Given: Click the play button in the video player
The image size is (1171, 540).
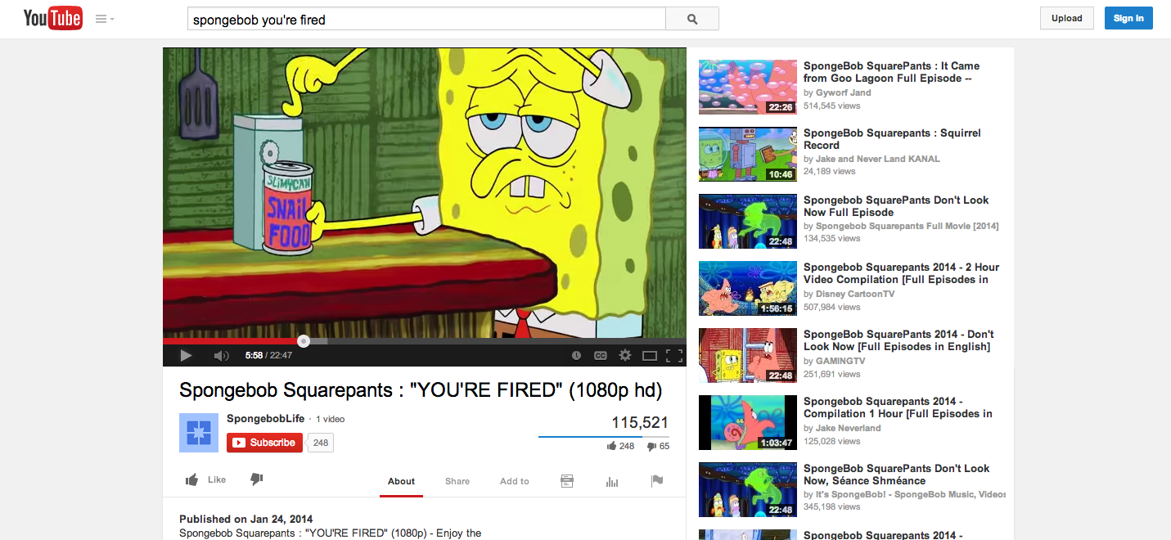Looking at the screenshot, I should pos(186,355).
